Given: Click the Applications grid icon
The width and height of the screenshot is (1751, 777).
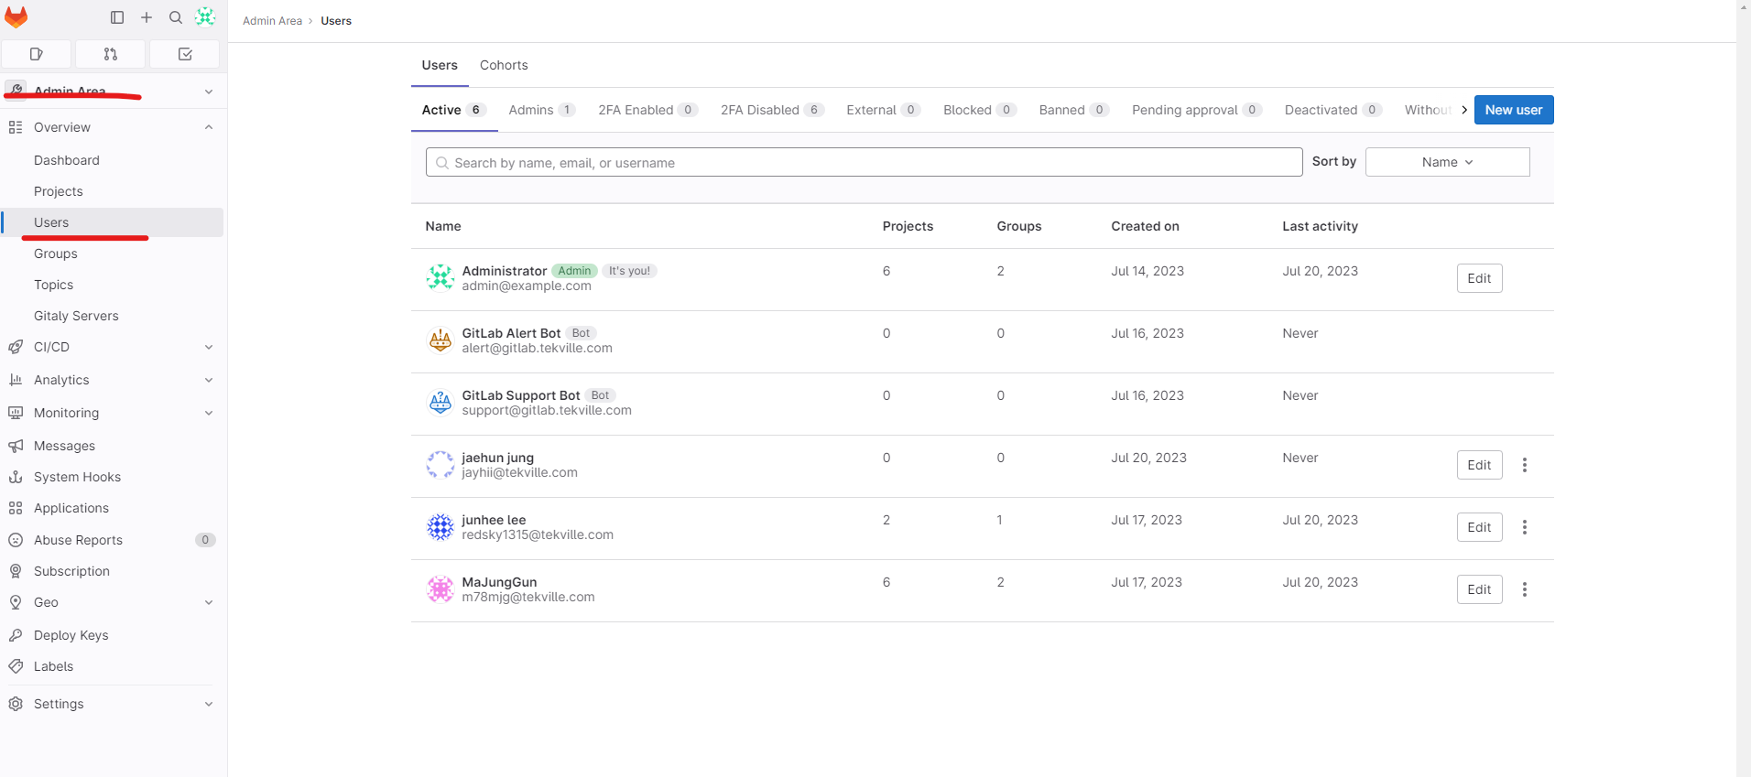Looking at the screenshot, I should tap(16, 508).
